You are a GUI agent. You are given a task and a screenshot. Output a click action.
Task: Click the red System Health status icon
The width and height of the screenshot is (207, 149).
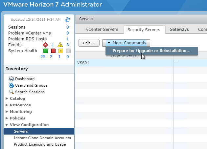coord(53,51)
